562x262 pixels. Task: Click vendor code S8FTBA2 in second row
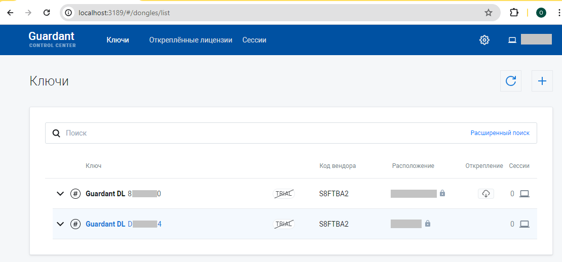point(334,224)
